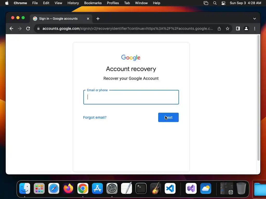Screen dimensions: 266x199
Task: Open System Settings from the Dock
Action: [x=112, y=188]
